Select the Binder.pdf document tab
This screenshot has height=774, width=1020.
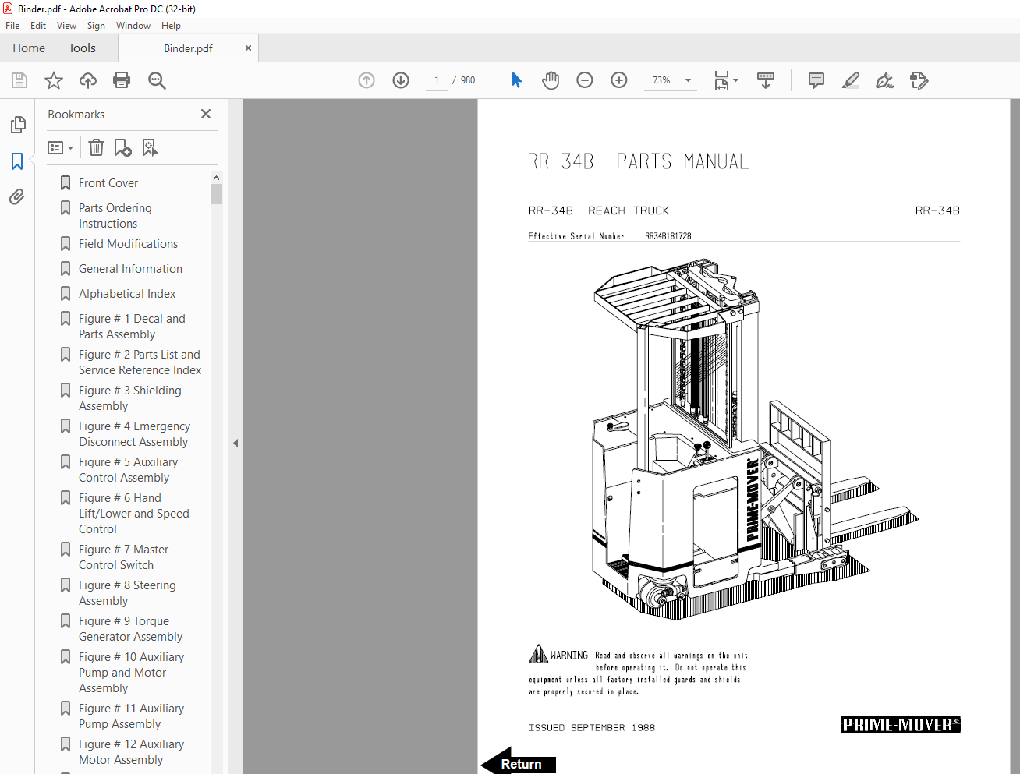(188, 48)
